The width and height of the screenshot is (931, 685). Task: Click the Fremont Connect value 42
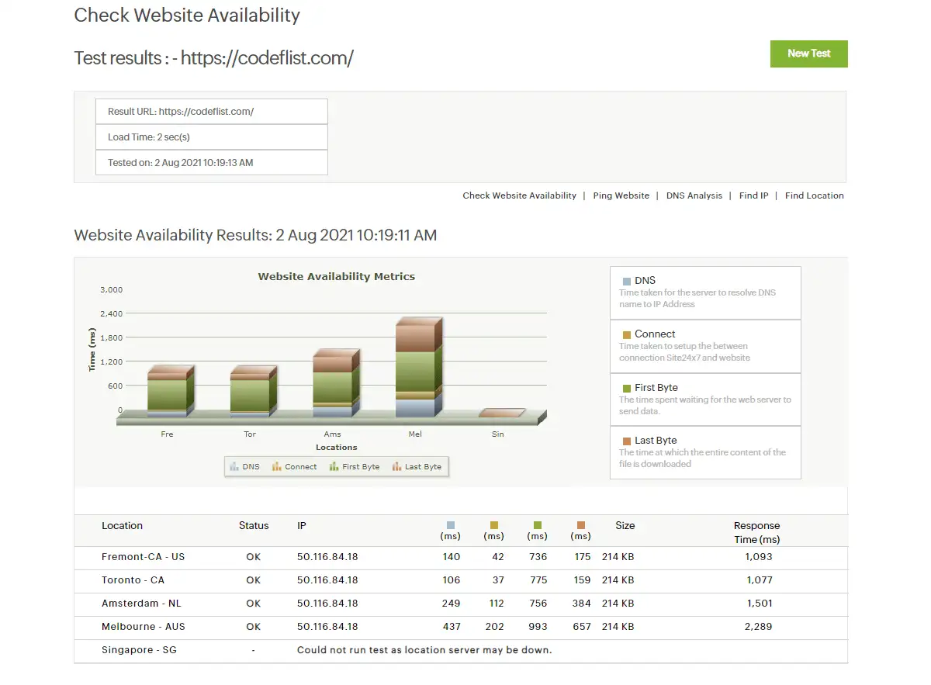pyautogui.click(x=498, y=557)
